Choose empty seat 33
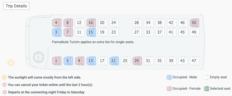Viewport: 232px width, 96px height. [x=149, y=32]
